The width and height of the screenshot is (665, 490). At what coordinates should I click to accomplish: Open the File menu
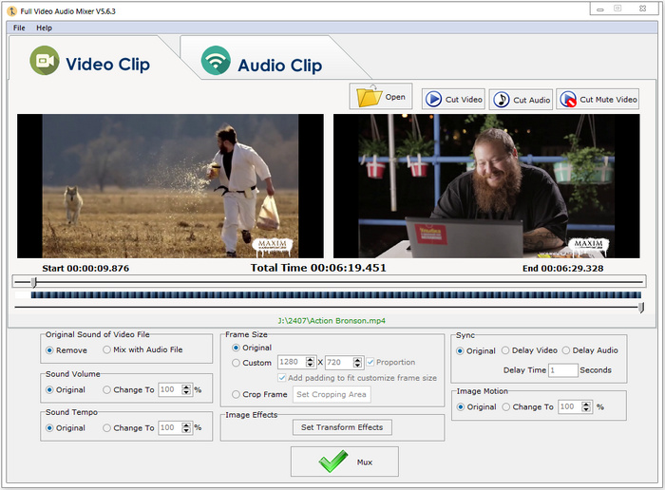pyautogui.click(x=19, y=28)
